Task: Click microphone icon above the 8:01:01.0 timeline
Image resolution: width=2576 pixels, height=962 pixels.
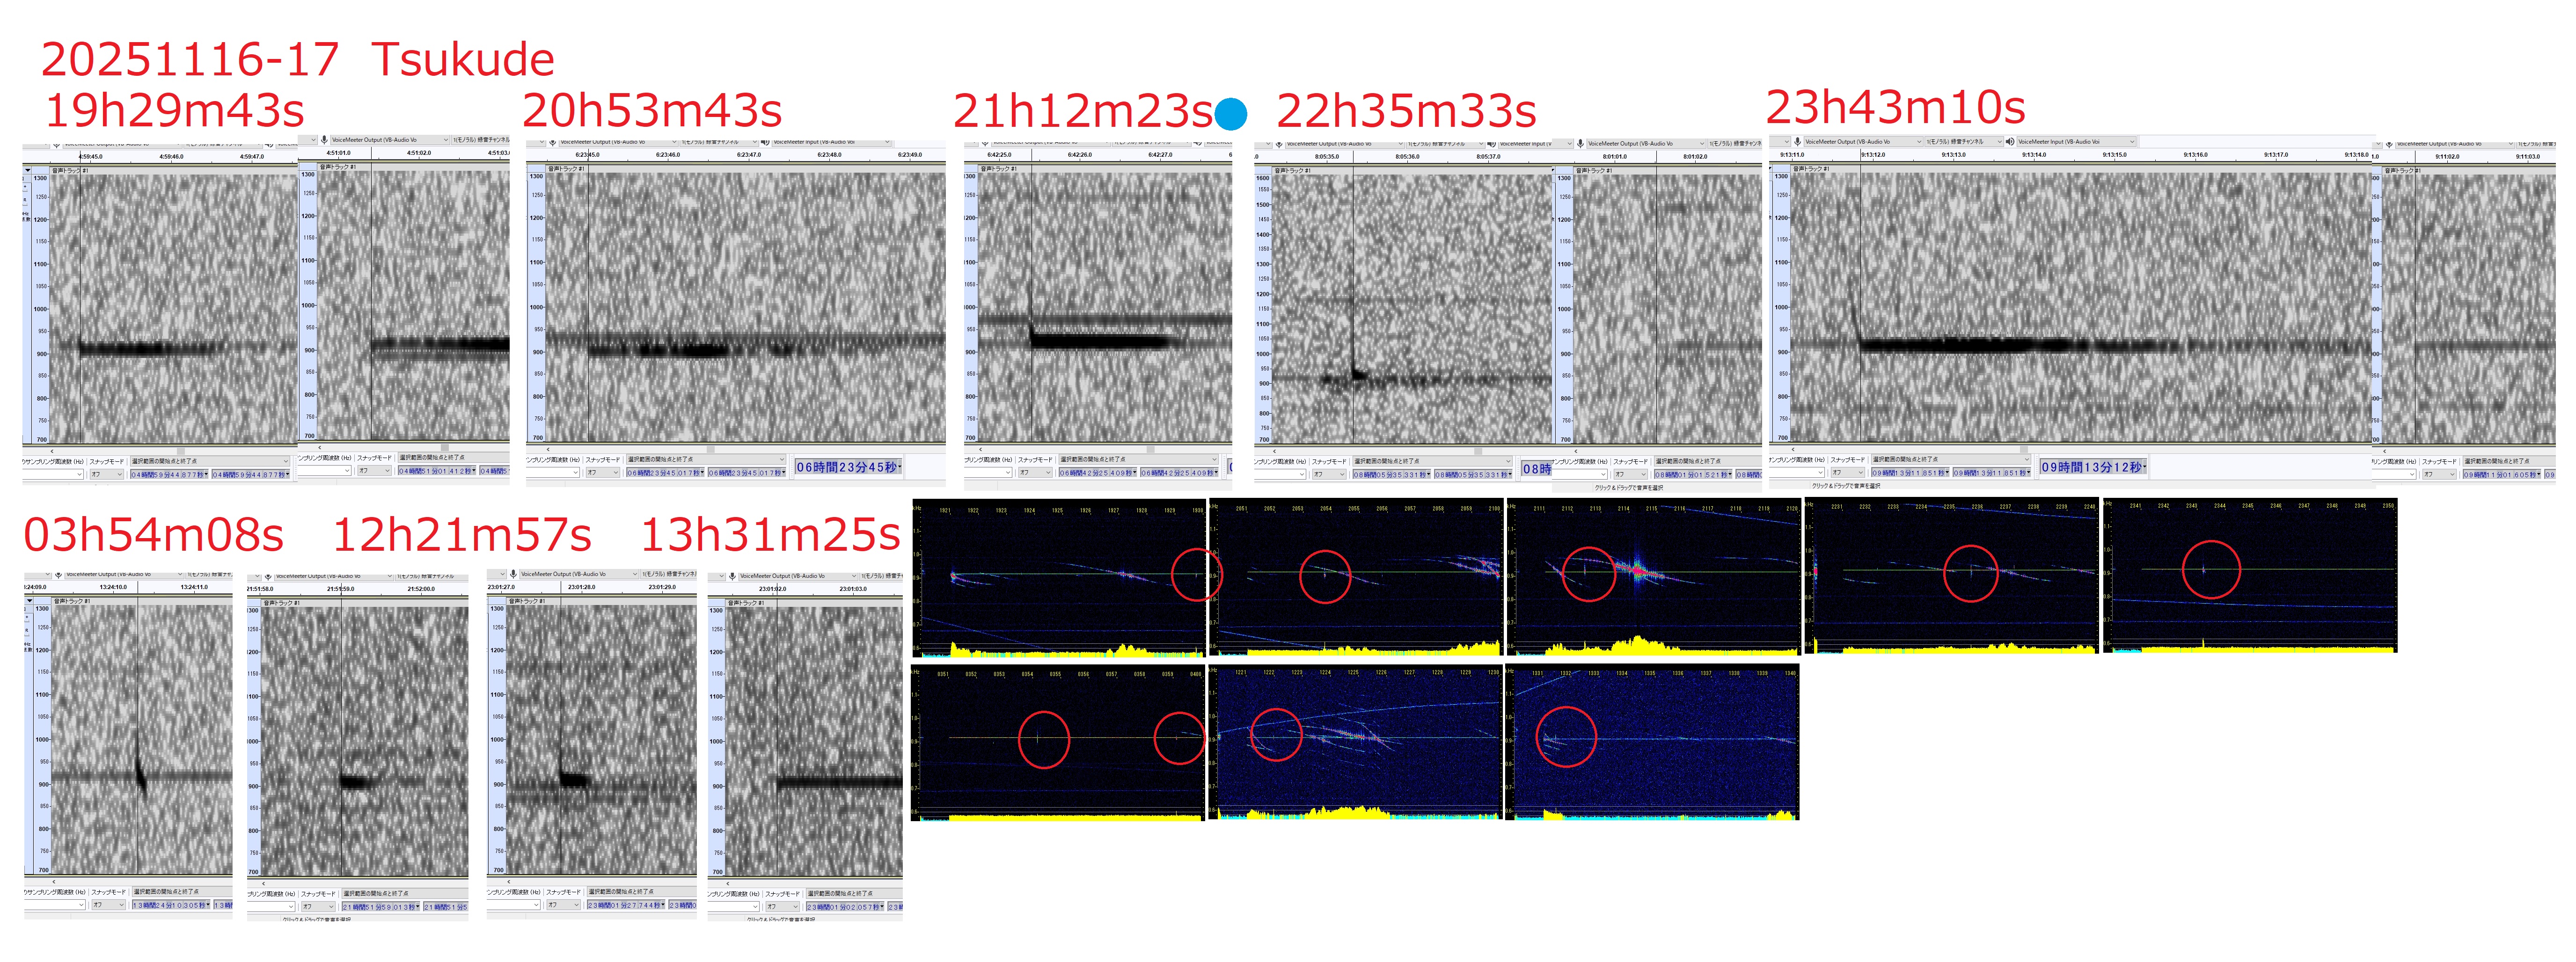Action: pyautogui.click(x=1580, y=143)
